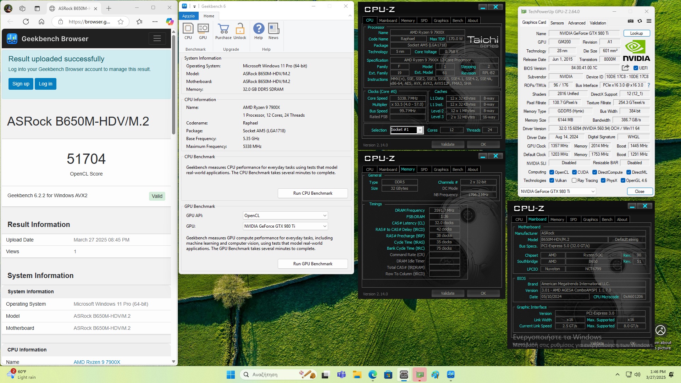Image resolution: width=681 pixels, height=383 pixels.
Task: Open Graphics tab in bottom-right CPU-Z window
Action: pyautogui.click(x=590, y=220)
